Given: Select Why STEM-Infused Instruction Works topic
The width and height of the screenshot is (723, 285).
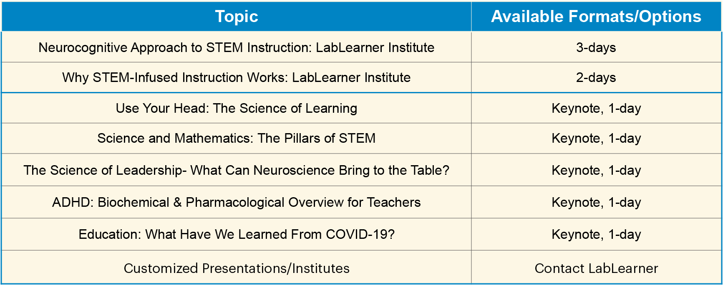Looking at the screenshot, I should coord(236,77).
